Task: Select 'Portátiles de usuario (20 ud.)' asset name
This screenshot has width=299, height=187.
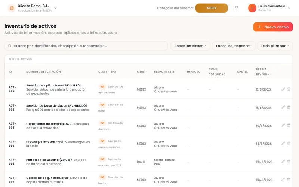Action: point(49,160)
